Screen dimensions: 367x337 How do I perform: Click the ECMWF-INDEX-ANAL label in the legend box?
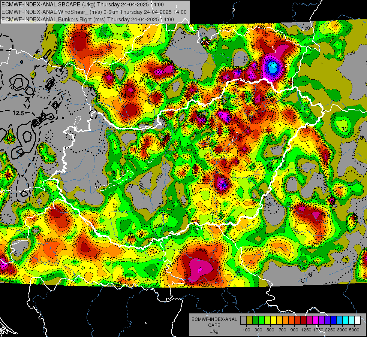(214, 319)
